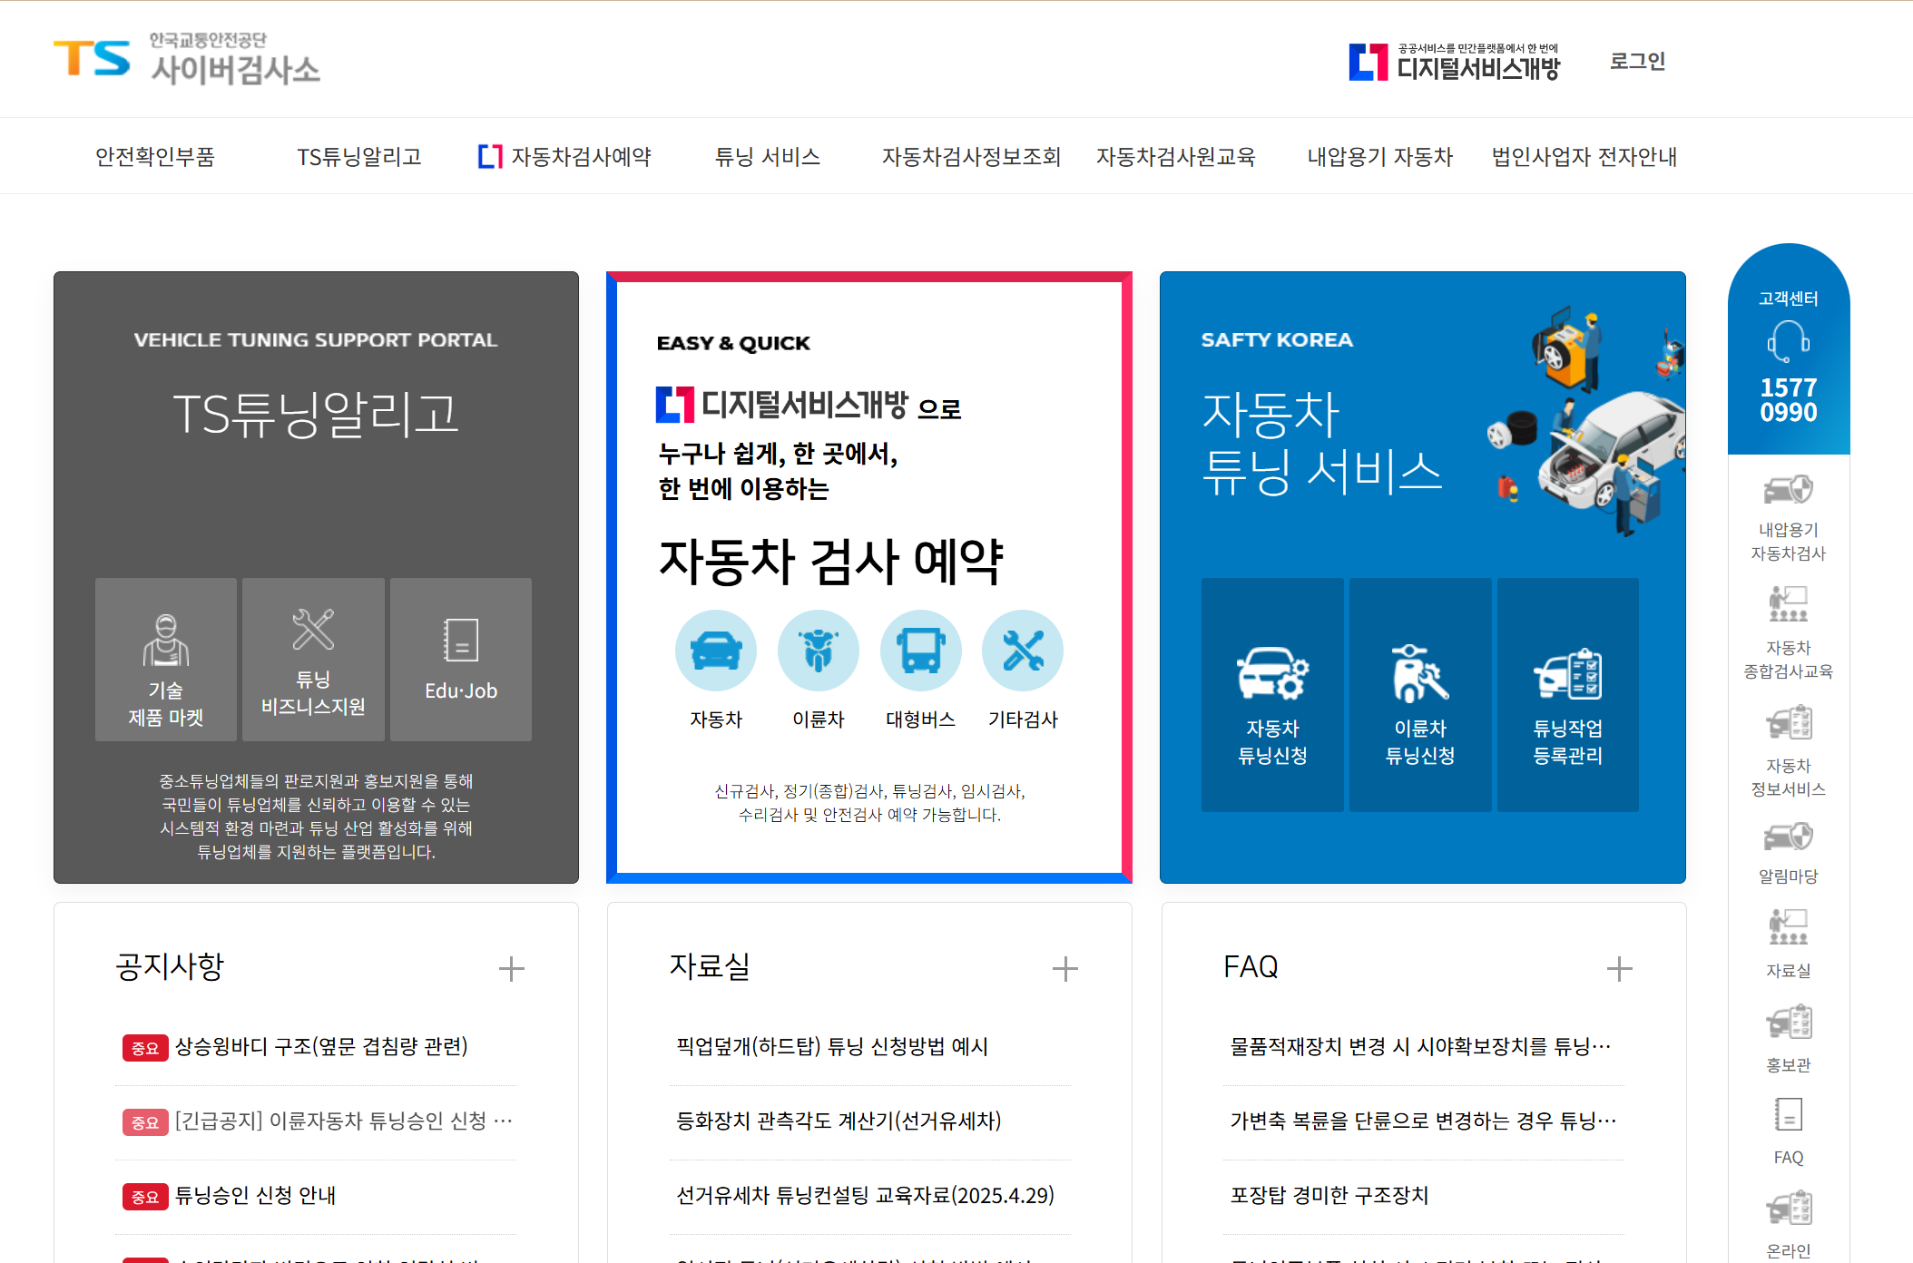This screenshot has width=1913, height=1263.
Task: Click the TS 사이버검사소 logo
Action: (x=187, y=60)
